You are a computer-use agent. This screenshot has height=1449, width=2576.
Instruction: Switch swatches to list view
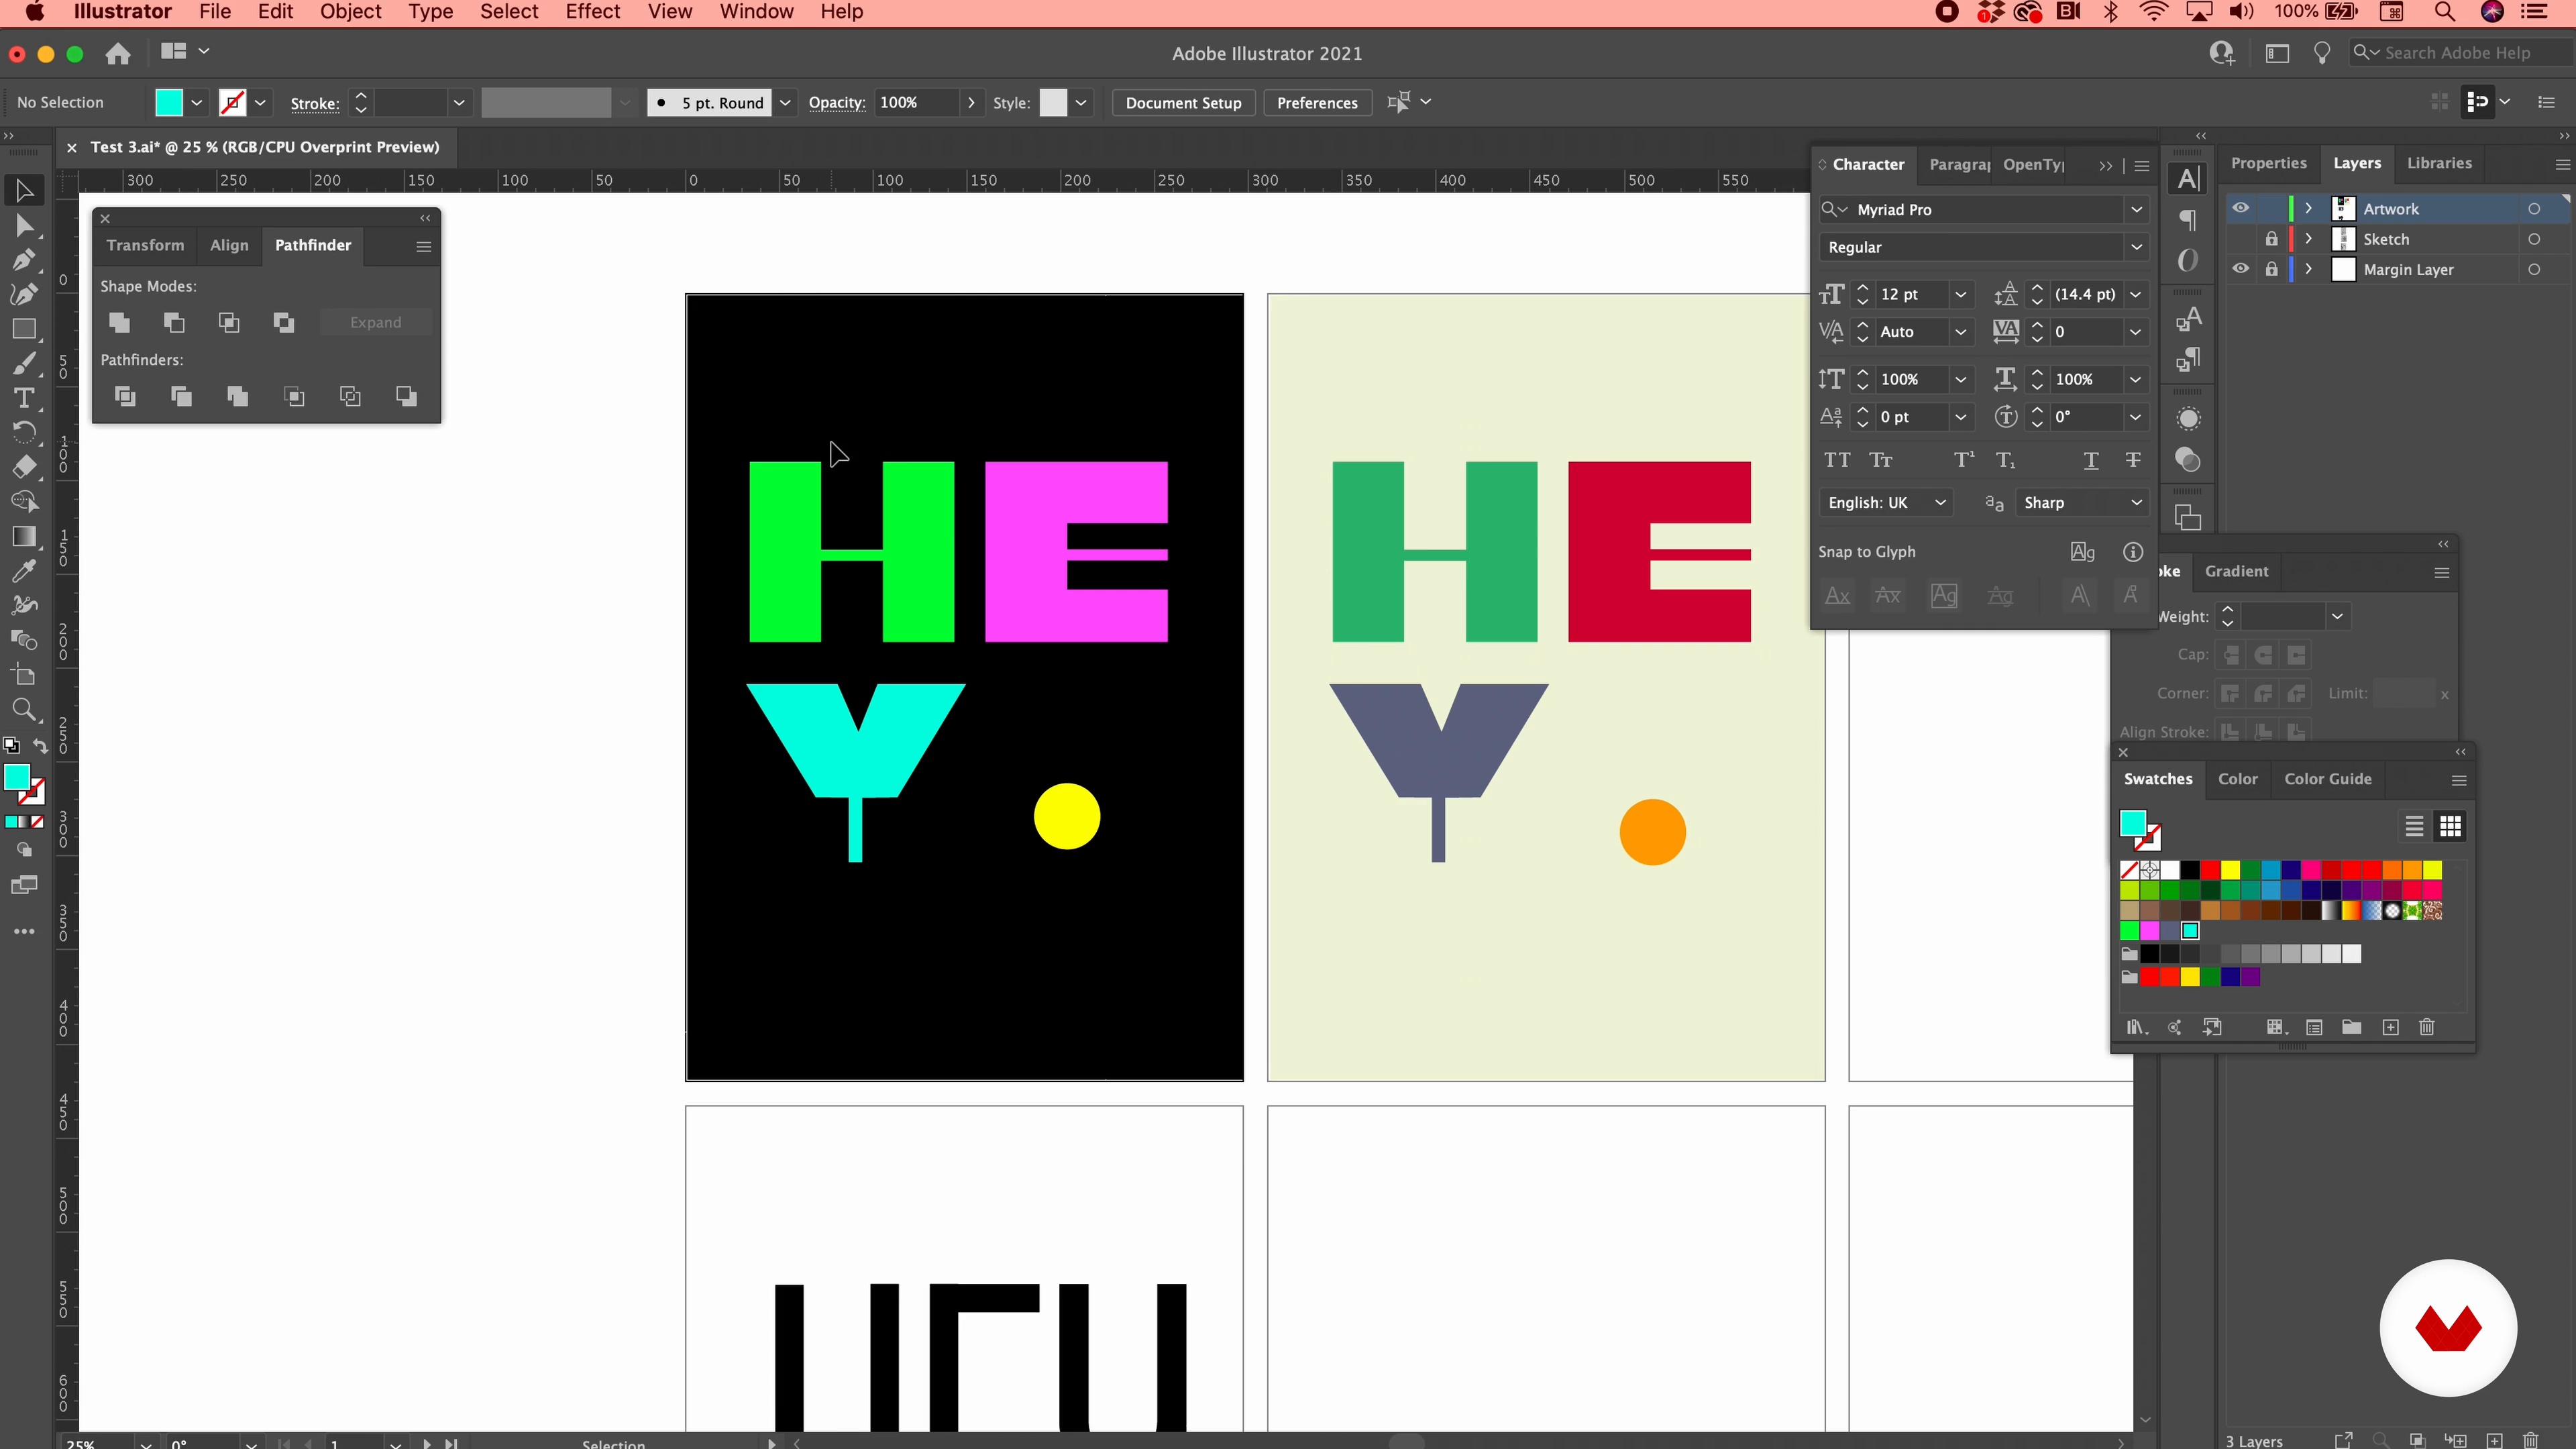pos(2414,826)
